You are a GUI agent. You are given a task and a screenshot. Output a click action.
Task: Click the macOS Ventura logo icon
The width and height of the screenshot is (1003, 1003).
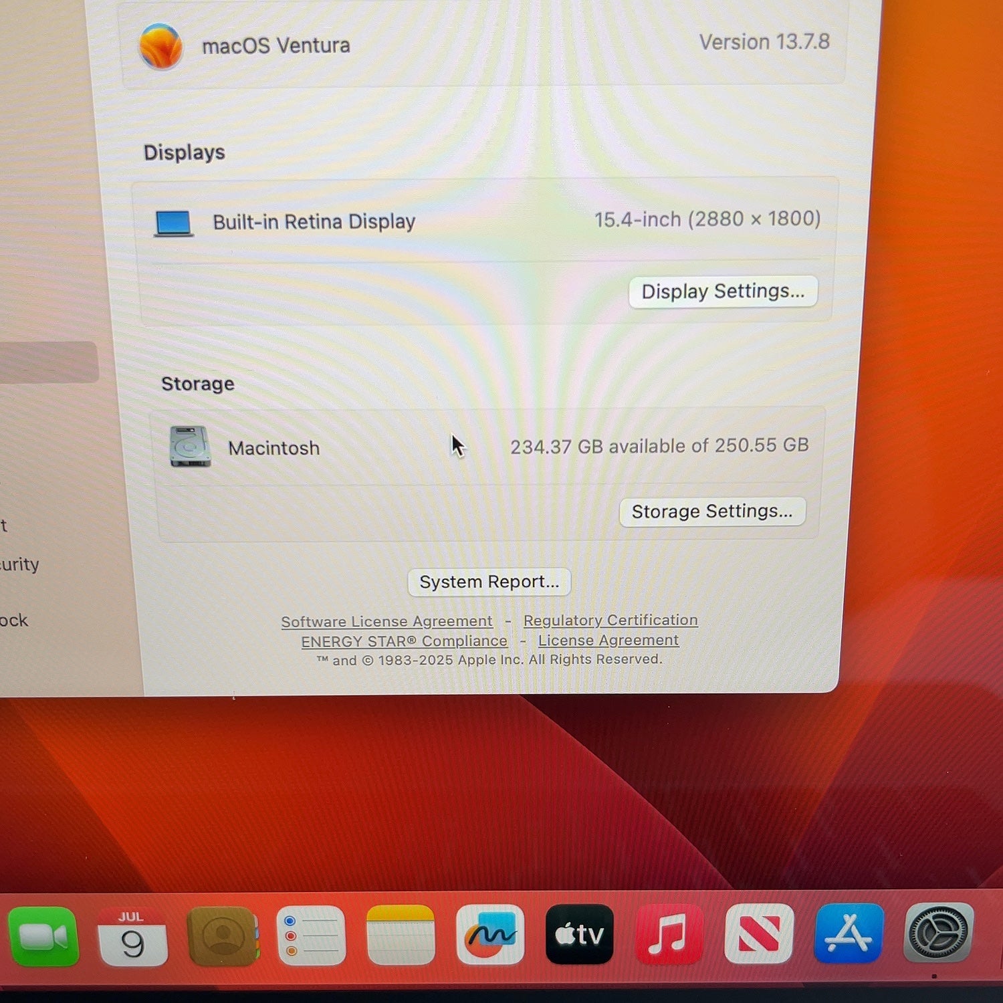(x=160, y=46)
